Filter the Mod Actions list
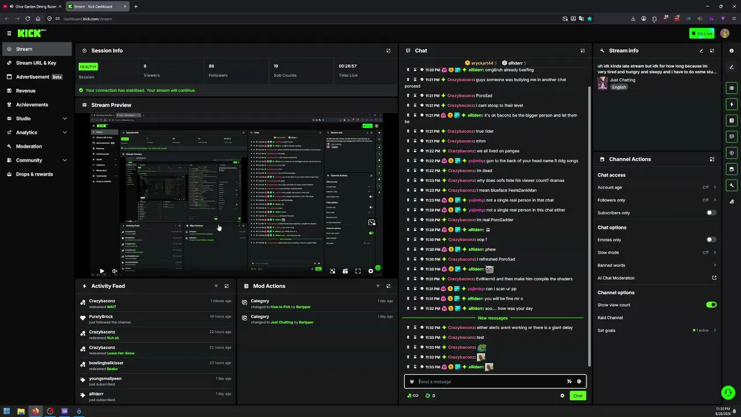The height and width of the screenshot is (417, 741). pyautogui.click(x=378, y=286)
